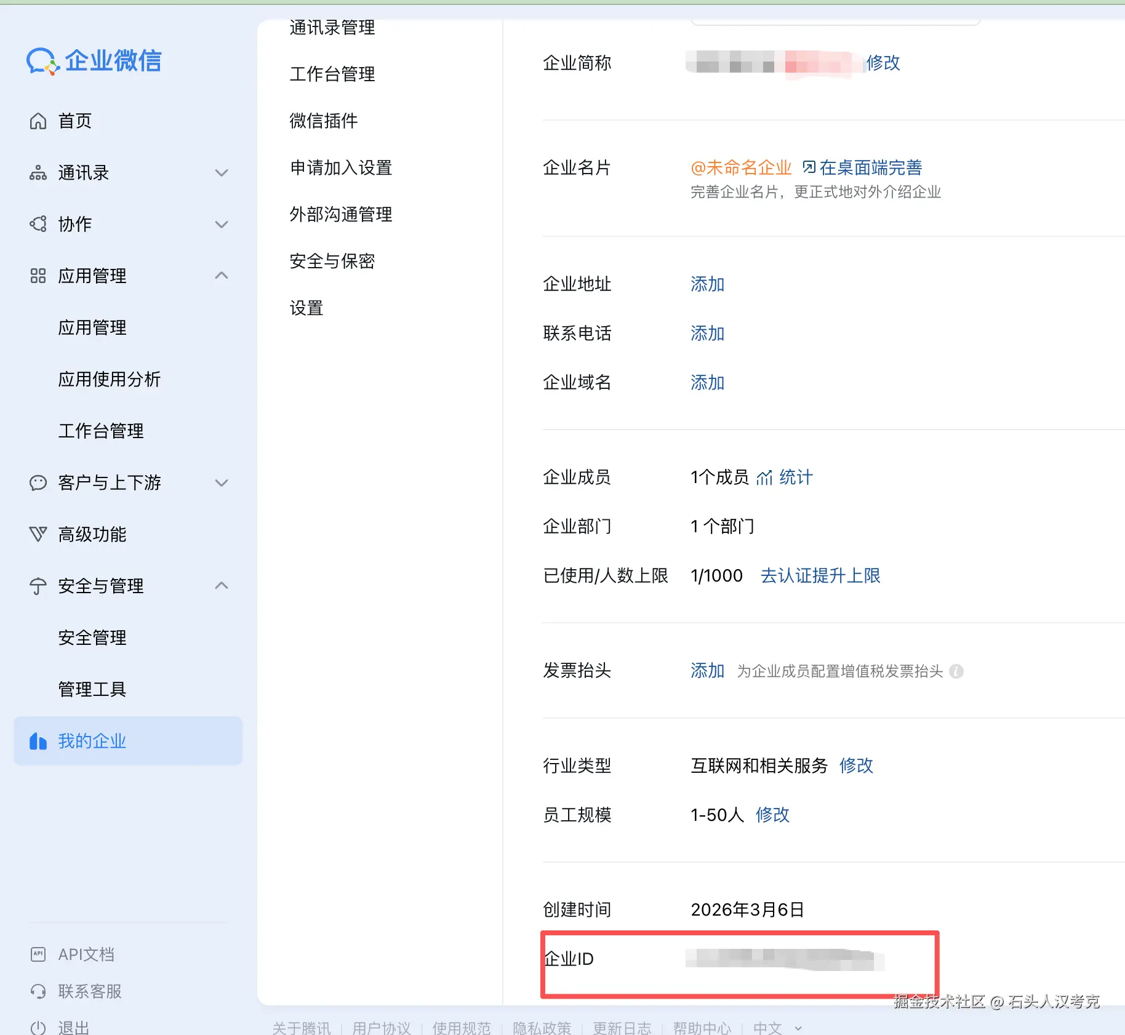Click 退出 to log out
The height and width of the screenshot is (1035, 1125).
click(74, 1028)
